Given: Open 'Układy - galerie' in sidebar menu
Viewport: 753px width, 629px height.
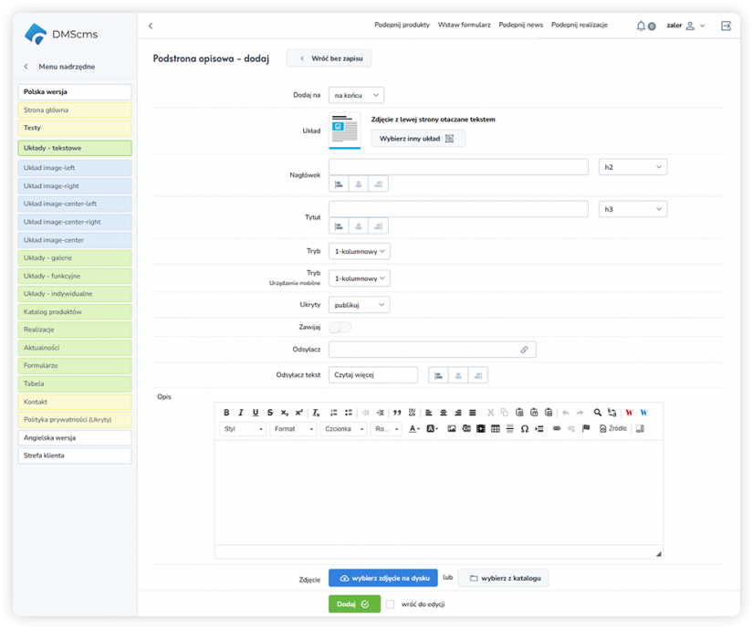Looking at the screenshot, I should (x=75, y=258).
